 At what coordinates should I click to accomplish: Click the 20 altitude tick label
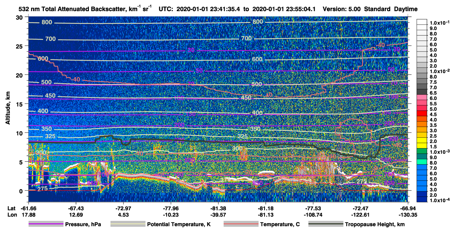pyautogui.click(x=20, y=75)
